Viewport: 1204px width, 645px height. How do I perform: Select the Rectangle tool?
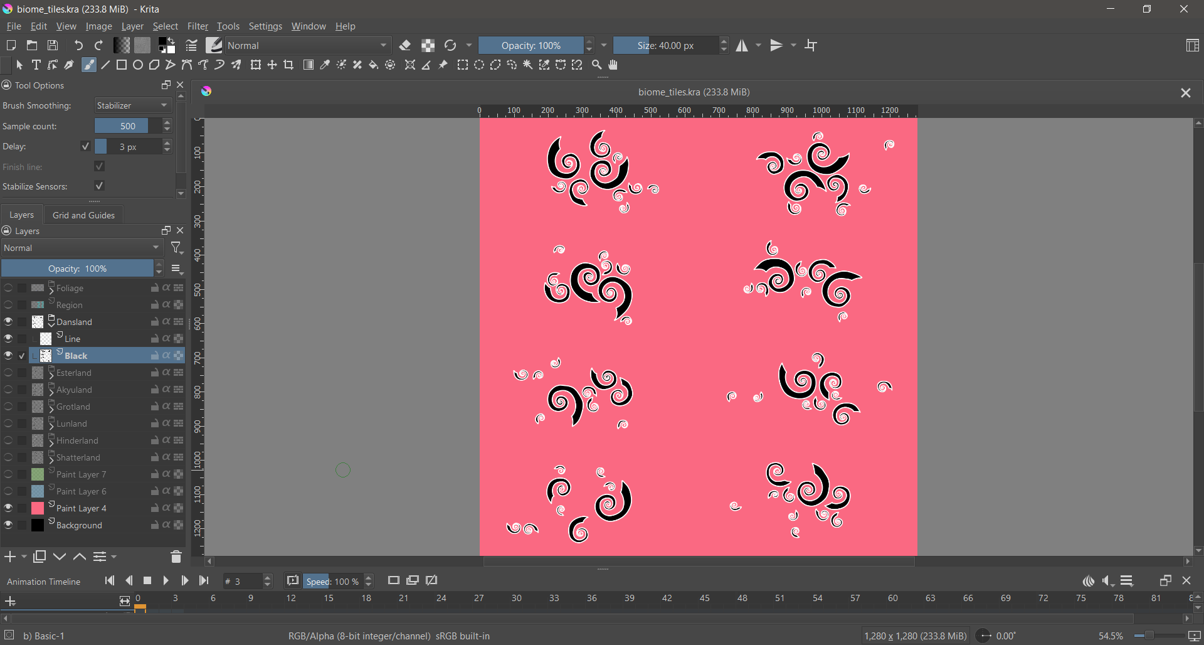(122, 65)
